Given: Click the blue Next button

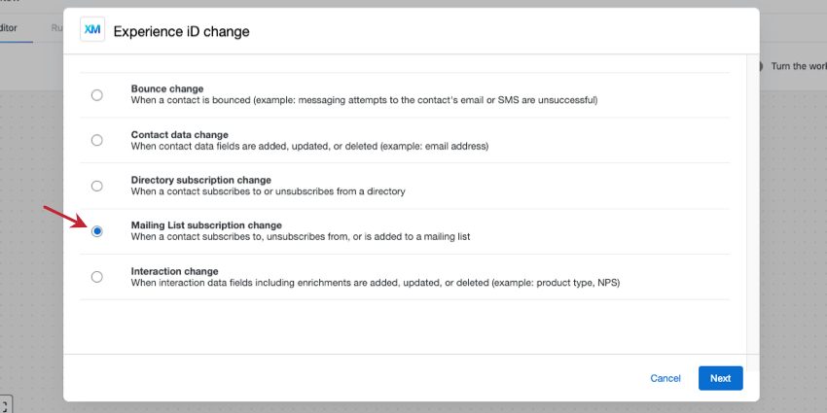Looking at the screenshot, I should pos(720,378).
